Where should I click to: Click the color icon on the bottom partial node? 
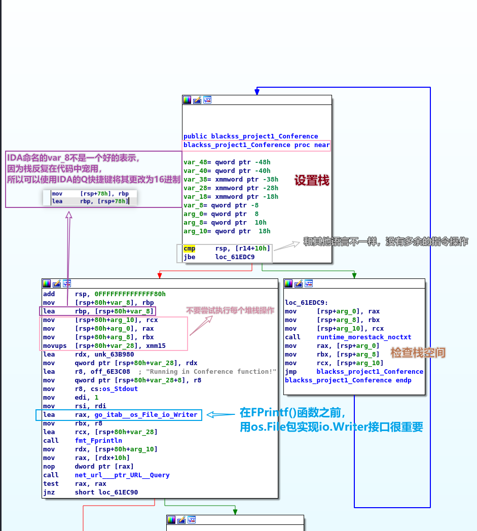tap(172, 520)
